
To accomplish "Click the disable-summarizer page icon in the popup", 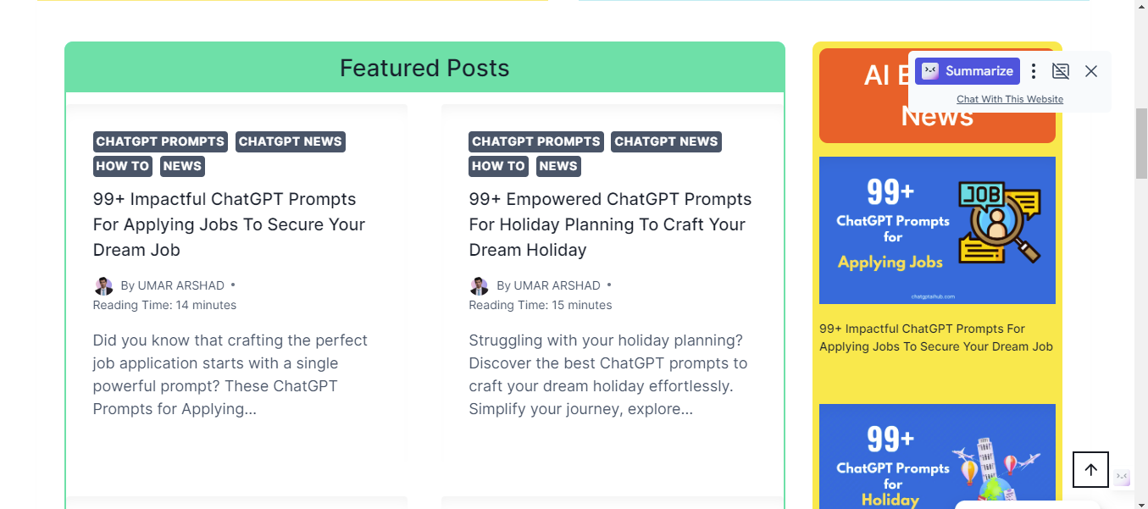I will [1061, 71].
